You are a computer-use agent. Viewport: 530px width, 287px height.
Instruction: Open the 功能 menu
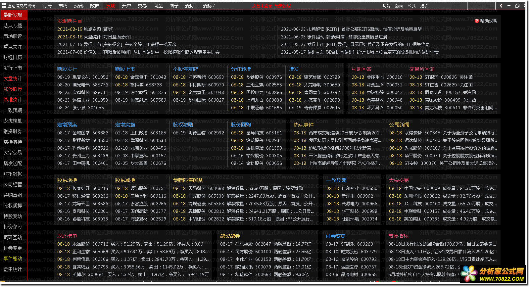(386, 6)
